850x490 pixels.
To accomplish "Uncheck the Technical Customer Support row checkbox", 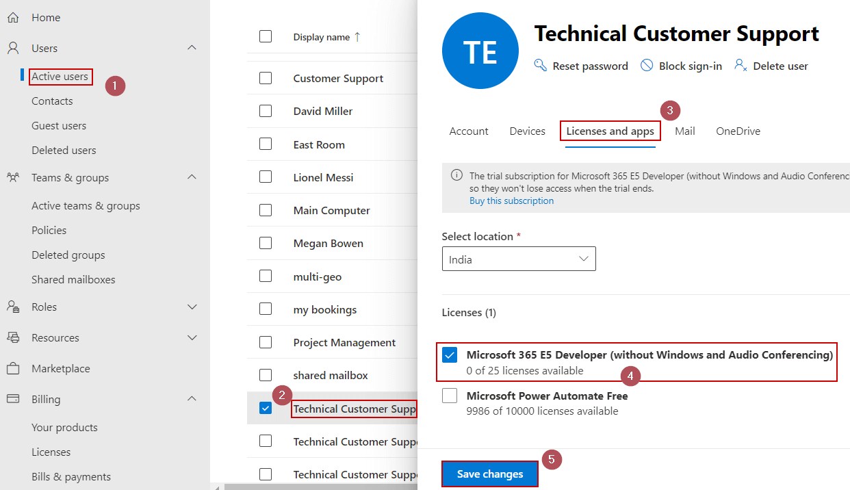I will point(266,407).
